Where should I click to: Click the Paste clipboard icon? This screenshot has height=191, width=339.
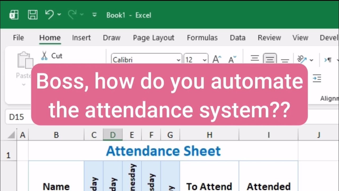point(25,59)
